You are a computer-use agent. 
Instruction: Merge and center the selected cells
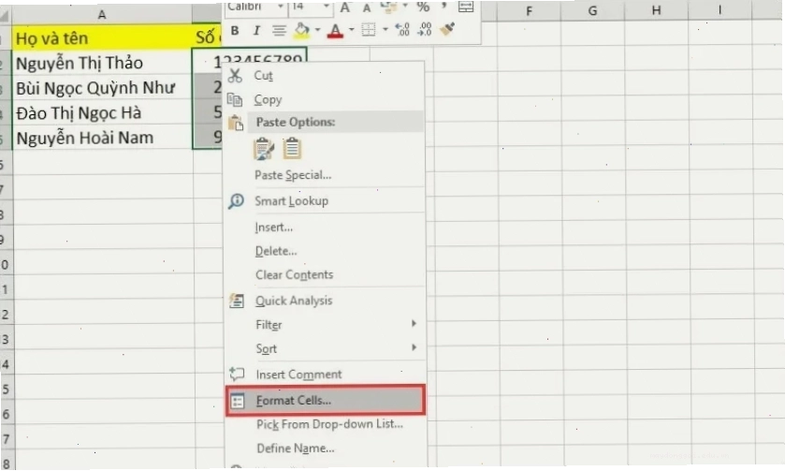point(466,7)
